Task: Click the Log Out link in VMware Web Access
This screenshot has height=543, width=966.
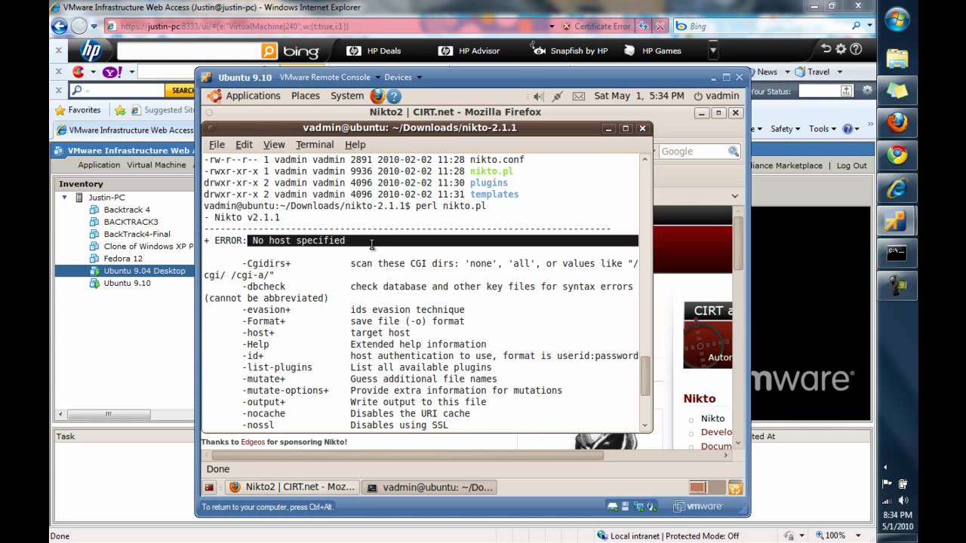Action: click(x=851, y=165)
